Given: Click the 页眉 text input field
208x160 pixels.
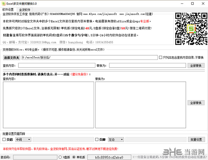Looking at the screenshot, I should point(63,139).
